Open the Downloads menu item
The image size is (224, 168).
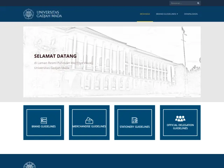point(191,14)
